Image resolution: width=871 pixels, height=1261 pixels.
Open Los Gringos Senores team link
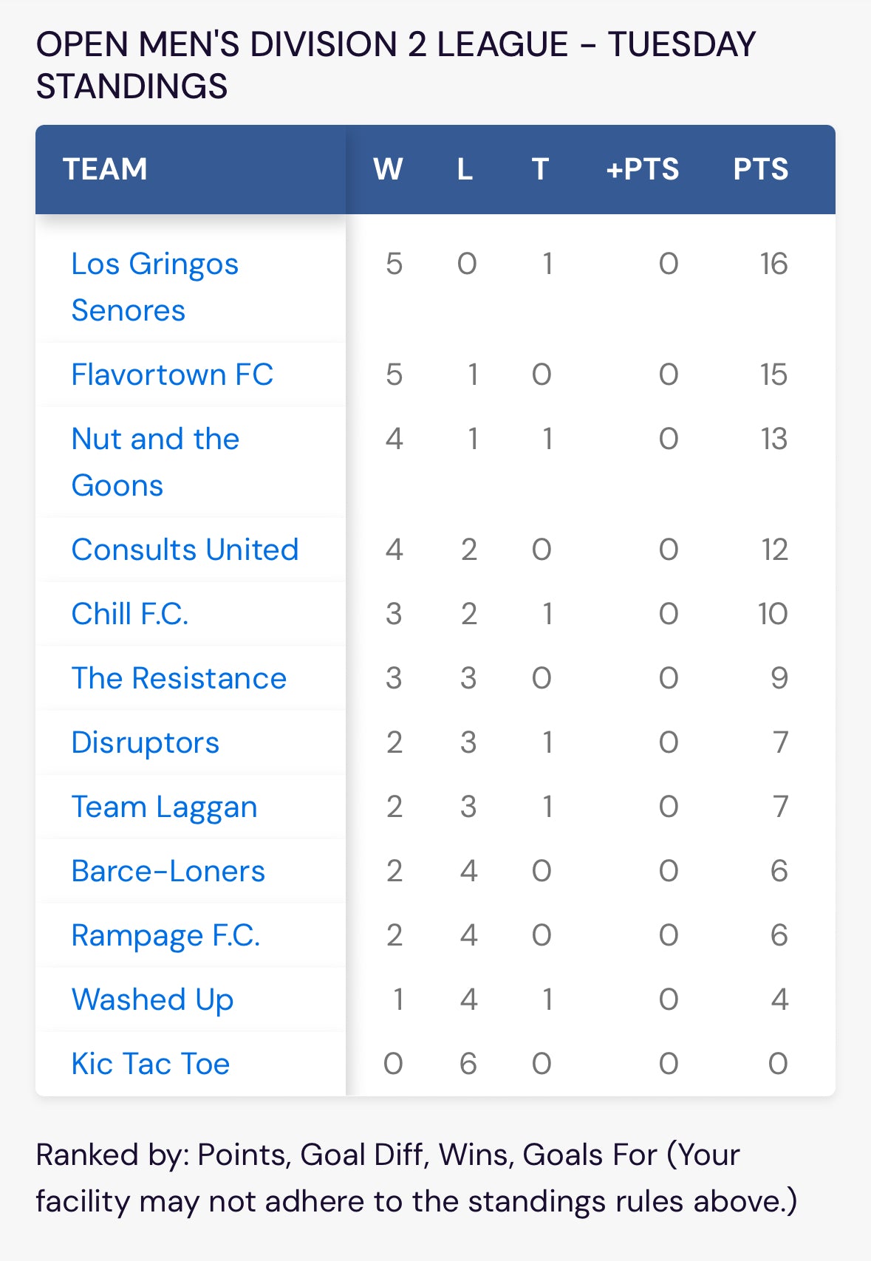pyautogui.click(x=155, y=287)
